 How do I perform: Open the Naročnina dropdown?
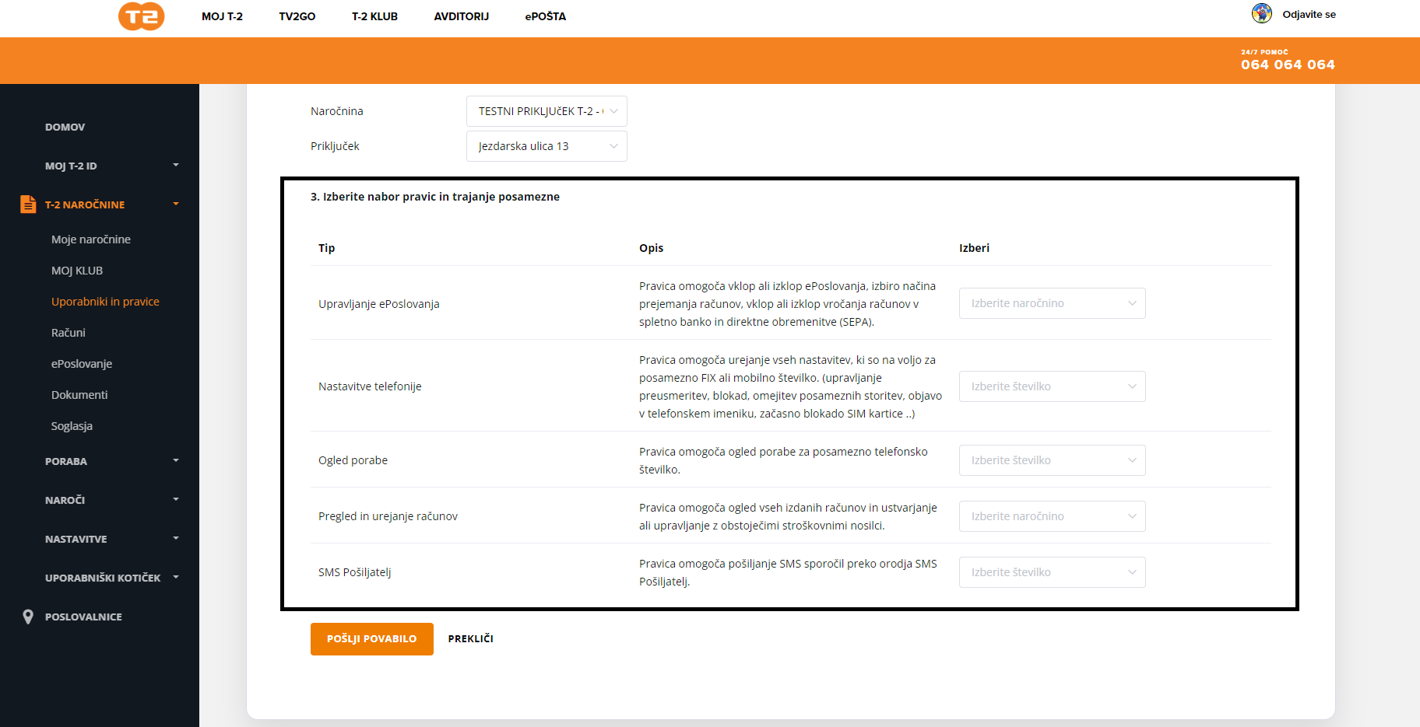tap(547, 111)
